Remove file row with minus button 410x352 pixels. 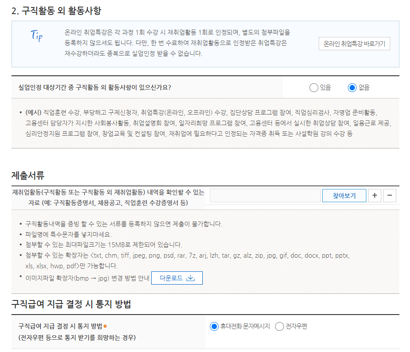pos(390,196)
